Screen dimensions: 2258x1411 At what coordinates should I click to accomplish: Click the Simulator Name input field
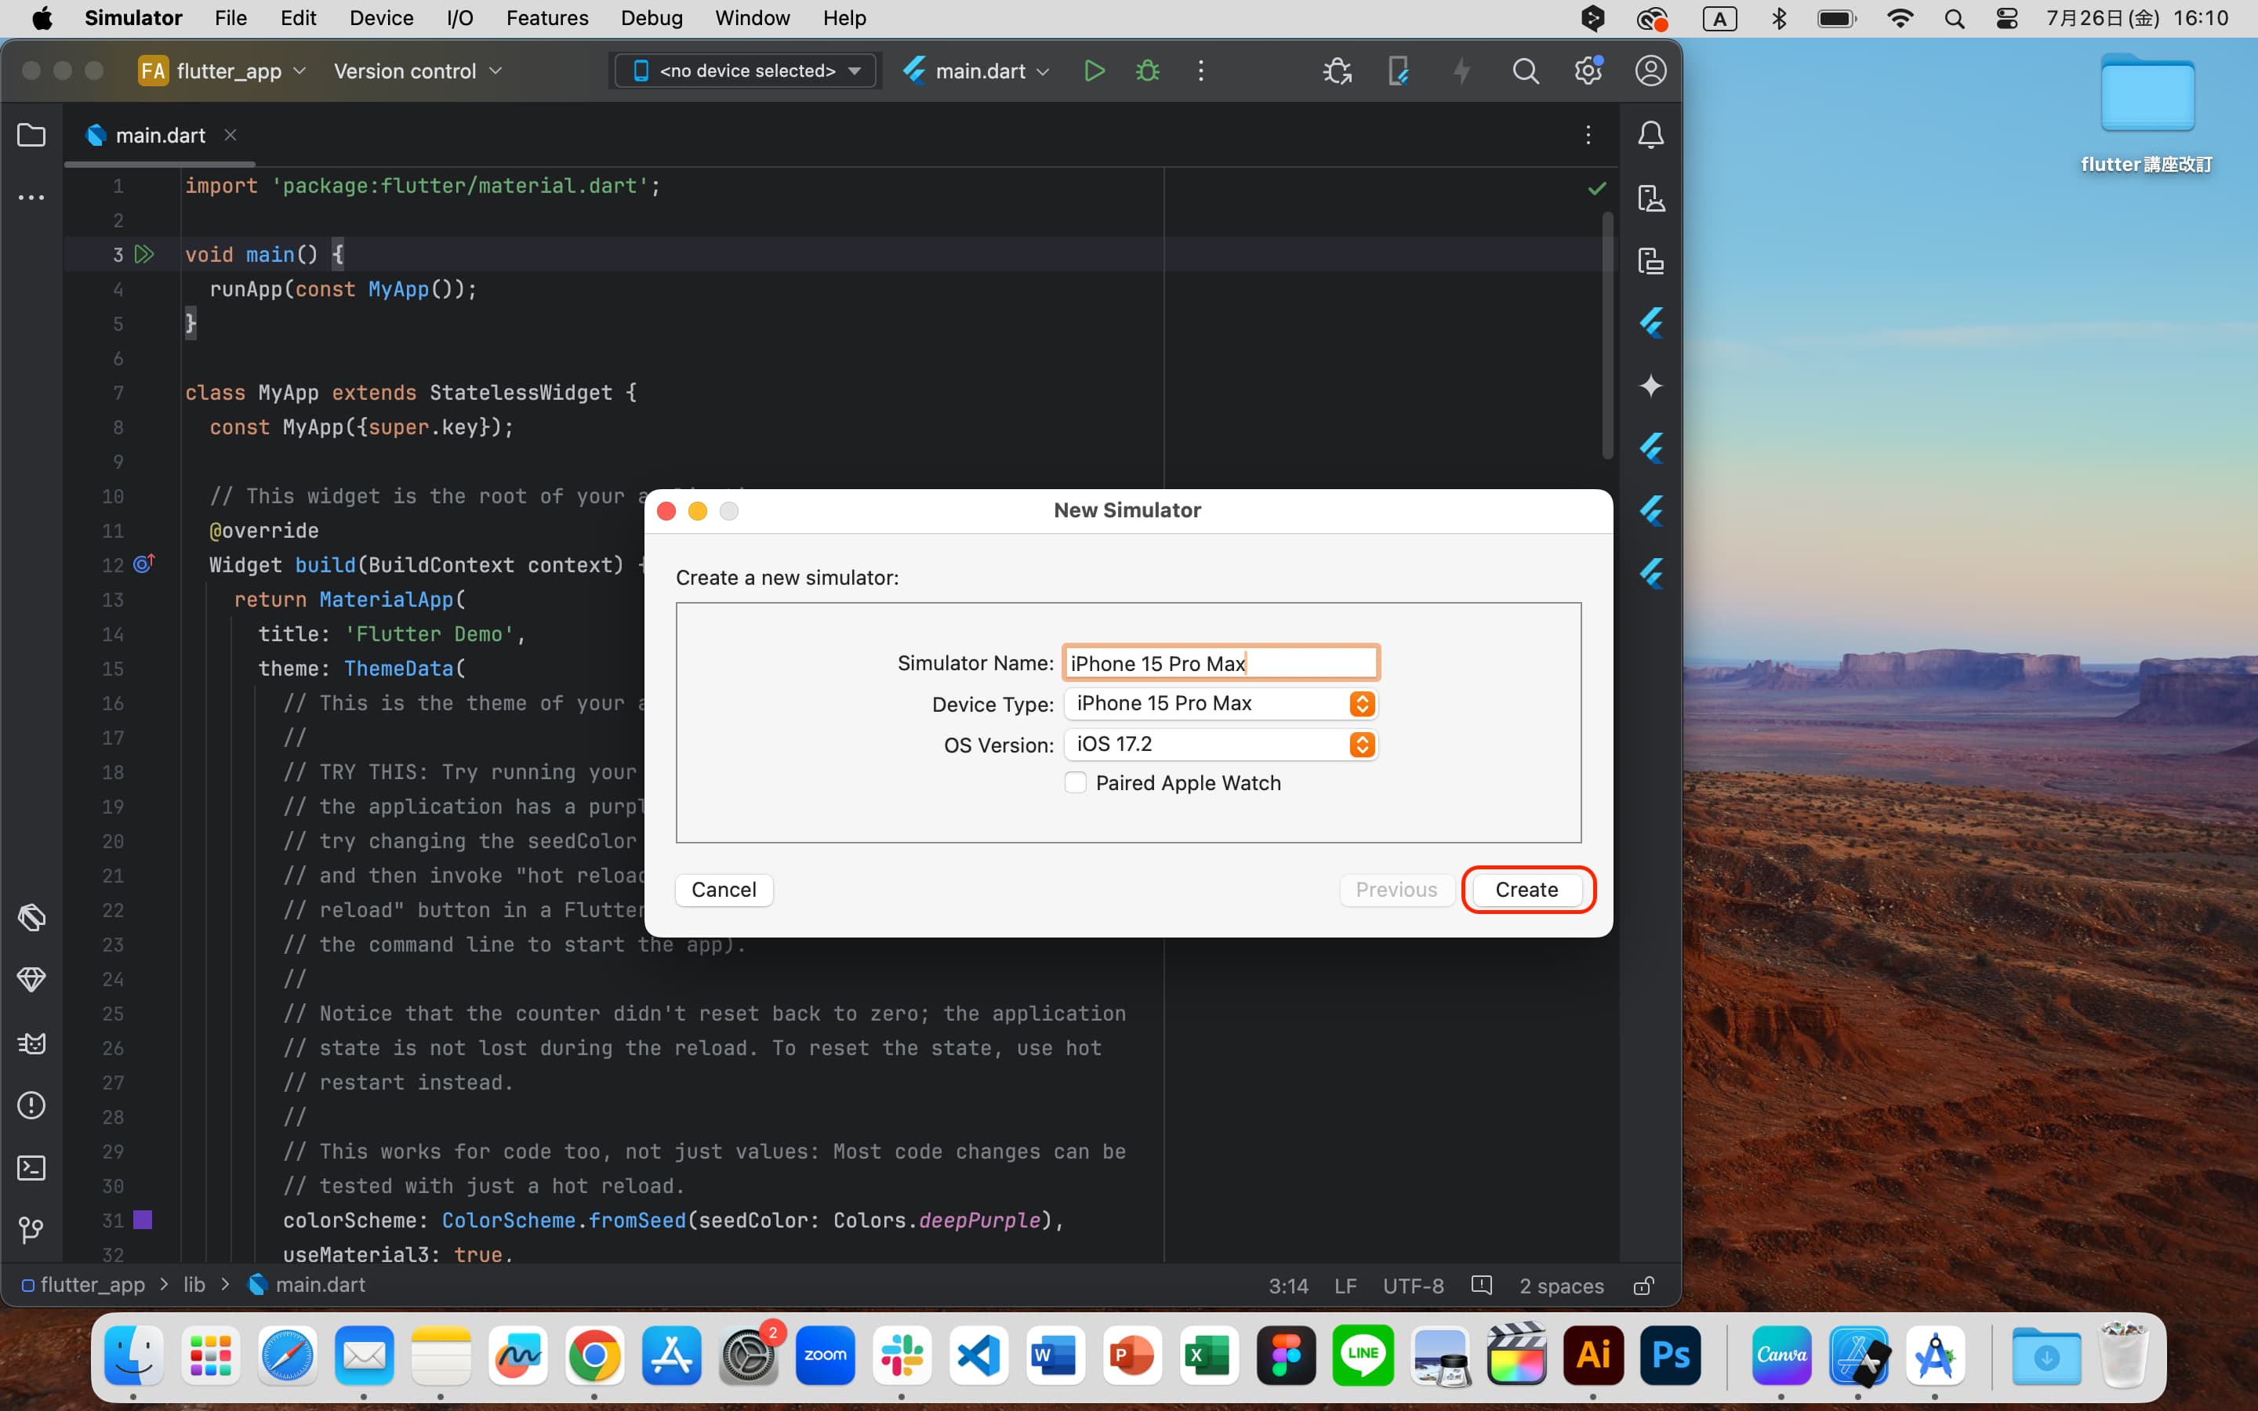coord(1219,662)
